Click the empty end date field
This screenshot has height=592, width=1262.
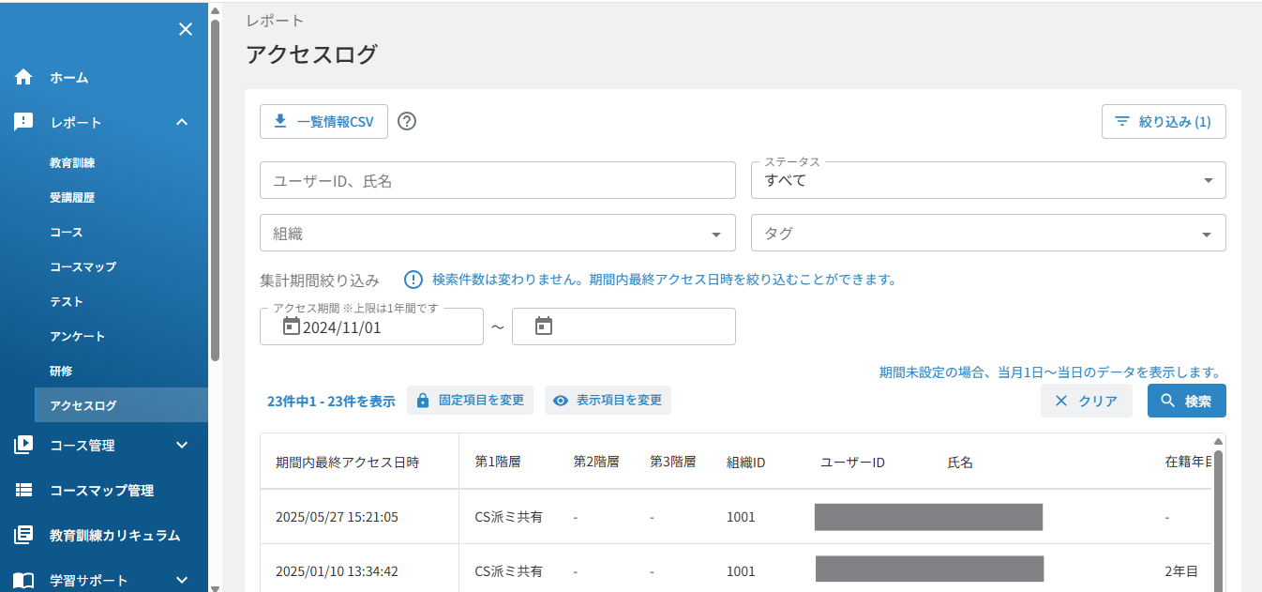(623, 326)
